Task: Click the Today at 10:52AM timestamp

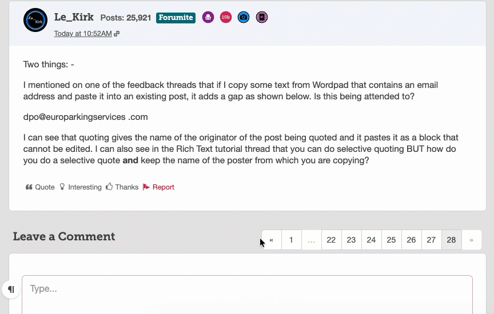Action: point(83,34)
